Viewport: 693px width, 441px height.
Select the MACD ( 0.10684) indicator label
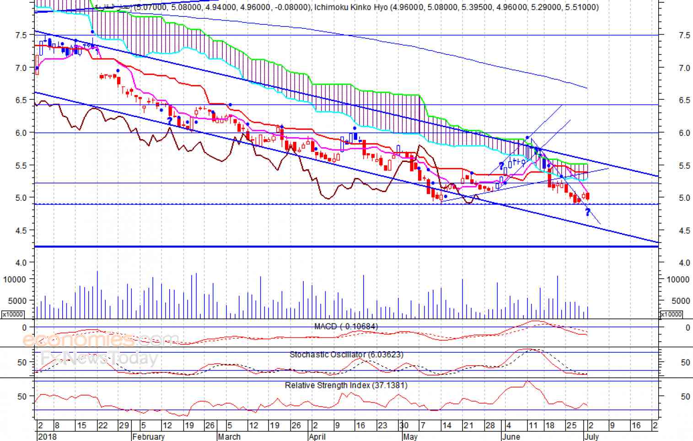[x=346, y=326]
